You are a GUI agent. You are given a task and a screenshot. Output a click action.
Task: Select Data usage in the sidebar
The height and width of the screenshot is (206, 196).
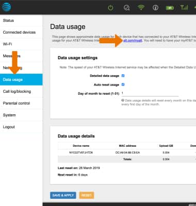(x=21, y=80)
